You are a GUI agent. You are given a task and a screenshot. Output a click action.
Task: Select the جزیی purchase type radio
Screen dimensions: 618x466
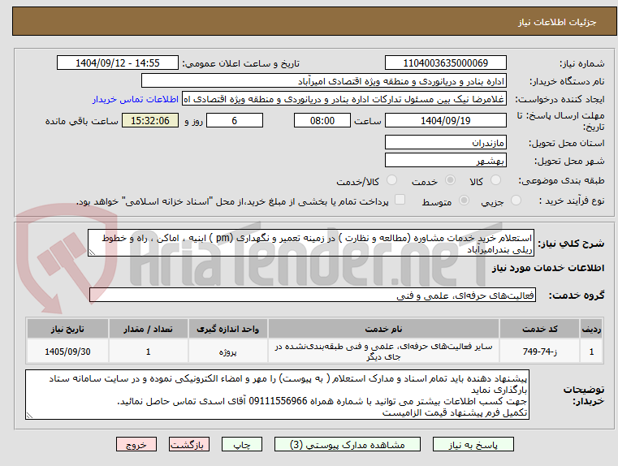pos(516,200)
